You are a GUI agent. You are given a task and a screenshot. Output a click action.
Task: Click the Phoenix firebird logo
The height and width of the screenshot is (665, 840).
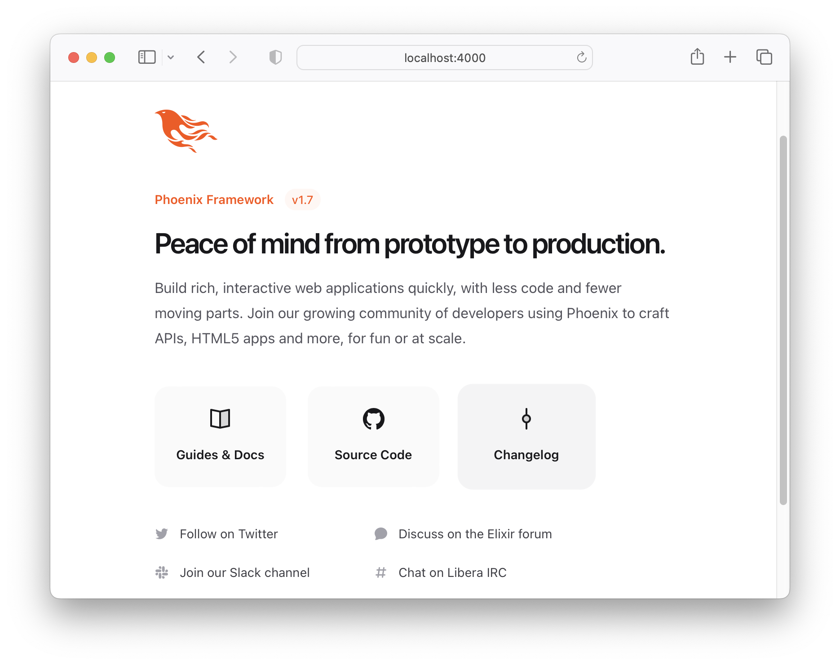pyautogui.click(x=186, y=131)
